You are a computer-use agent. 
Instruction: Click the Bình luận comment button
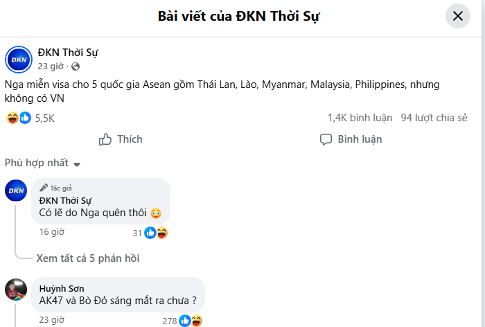click(x=351, y=139)
